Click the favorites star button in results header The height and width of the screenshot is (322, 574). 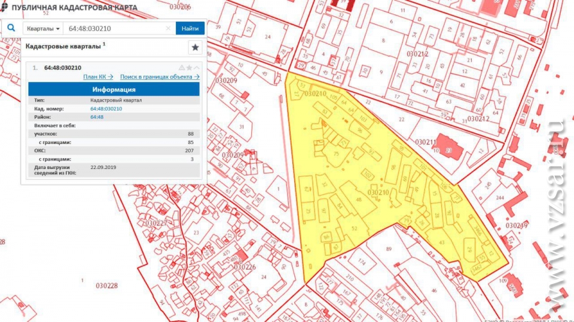pyautogui.click(x=195, y=48)
